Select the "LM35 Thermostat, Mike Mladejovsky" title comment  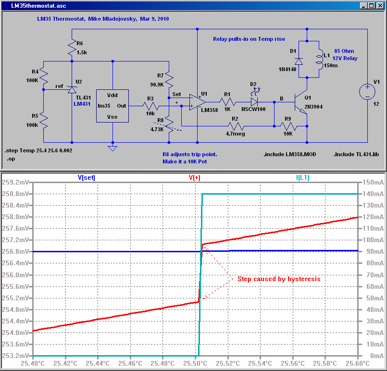[103, 19]
